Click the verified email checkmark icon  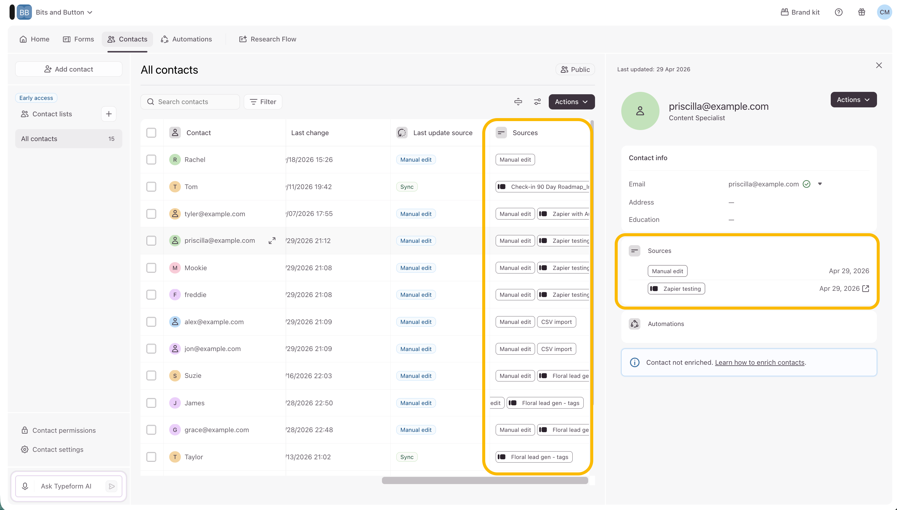click(x=807, y=184)
